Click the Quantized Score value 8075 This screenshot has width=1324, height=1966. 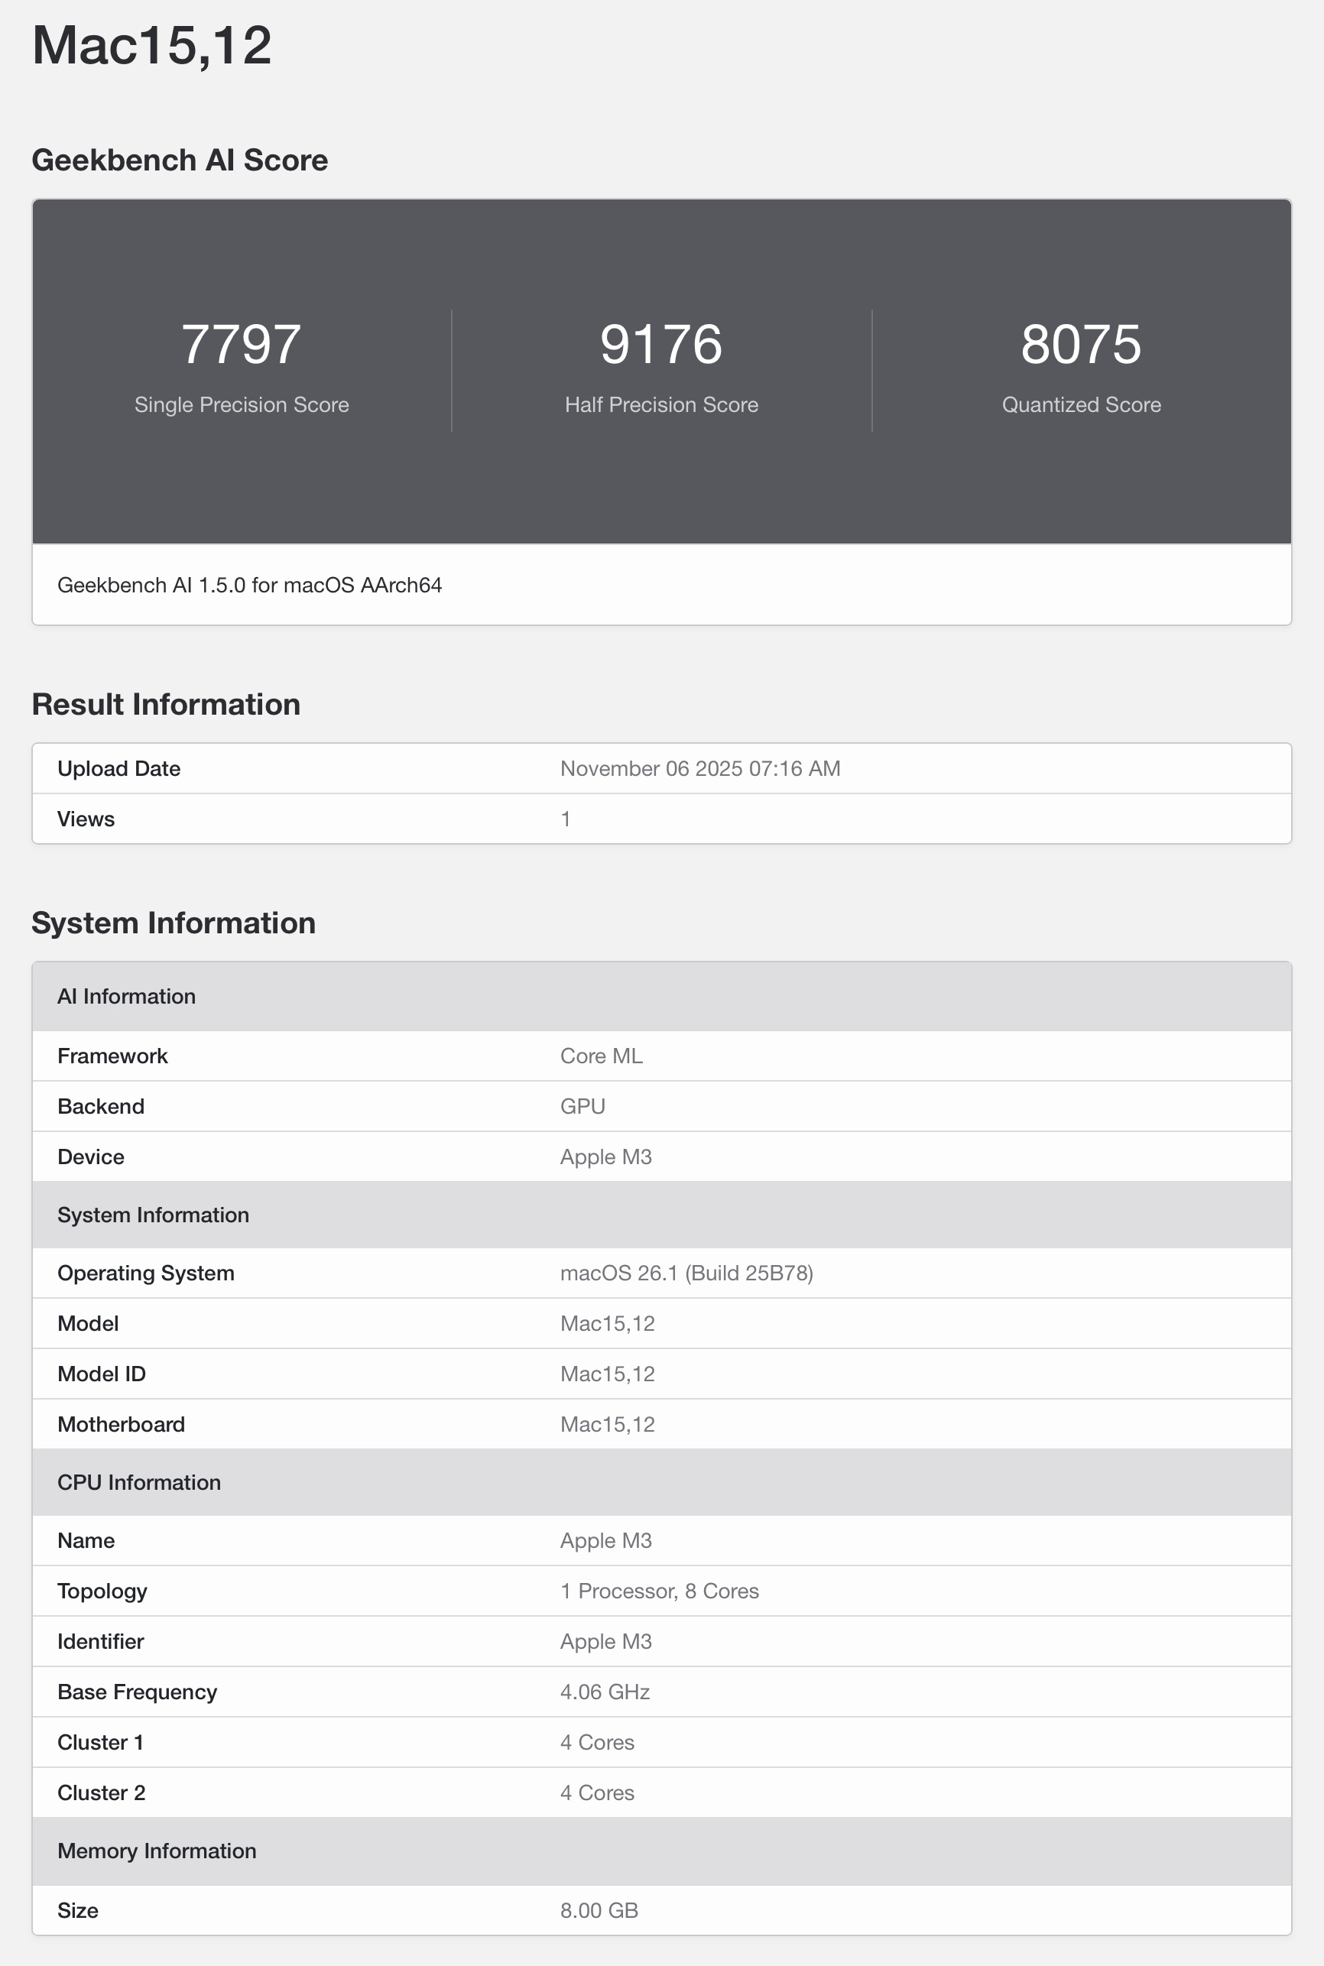[1081, 345]
